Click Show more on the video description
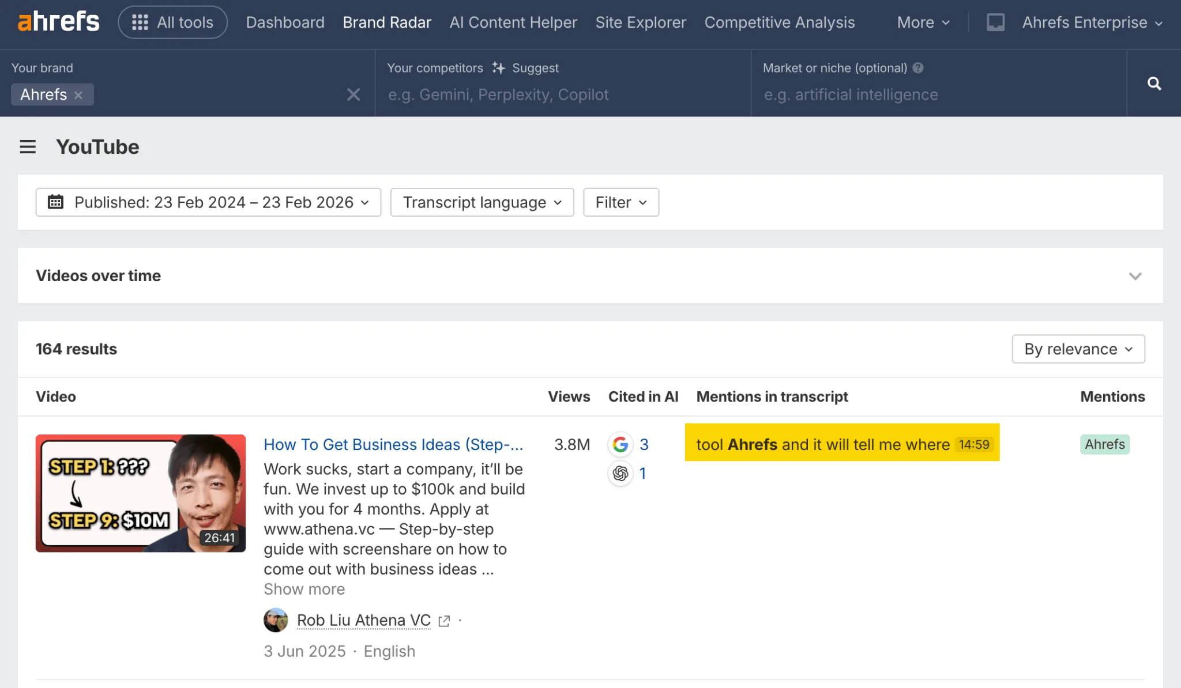 pos(304,589)
